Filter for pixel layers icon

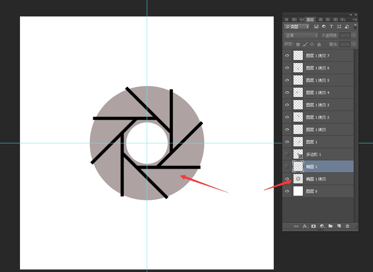point(316,27)
